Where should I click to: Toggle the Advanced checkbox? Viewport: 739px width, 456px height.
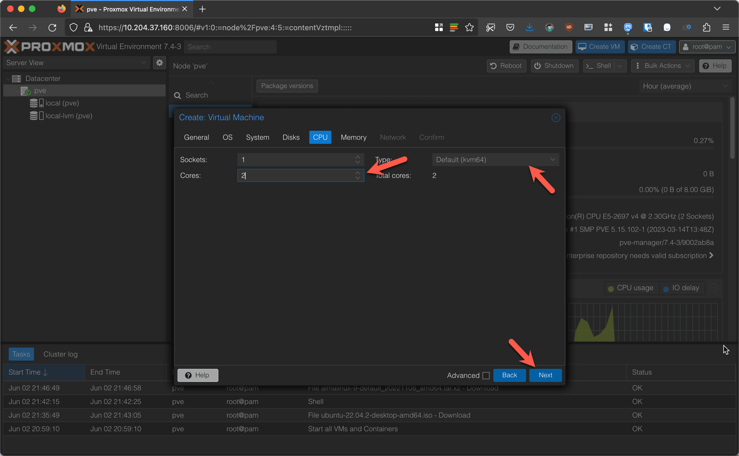click(486, 375)
